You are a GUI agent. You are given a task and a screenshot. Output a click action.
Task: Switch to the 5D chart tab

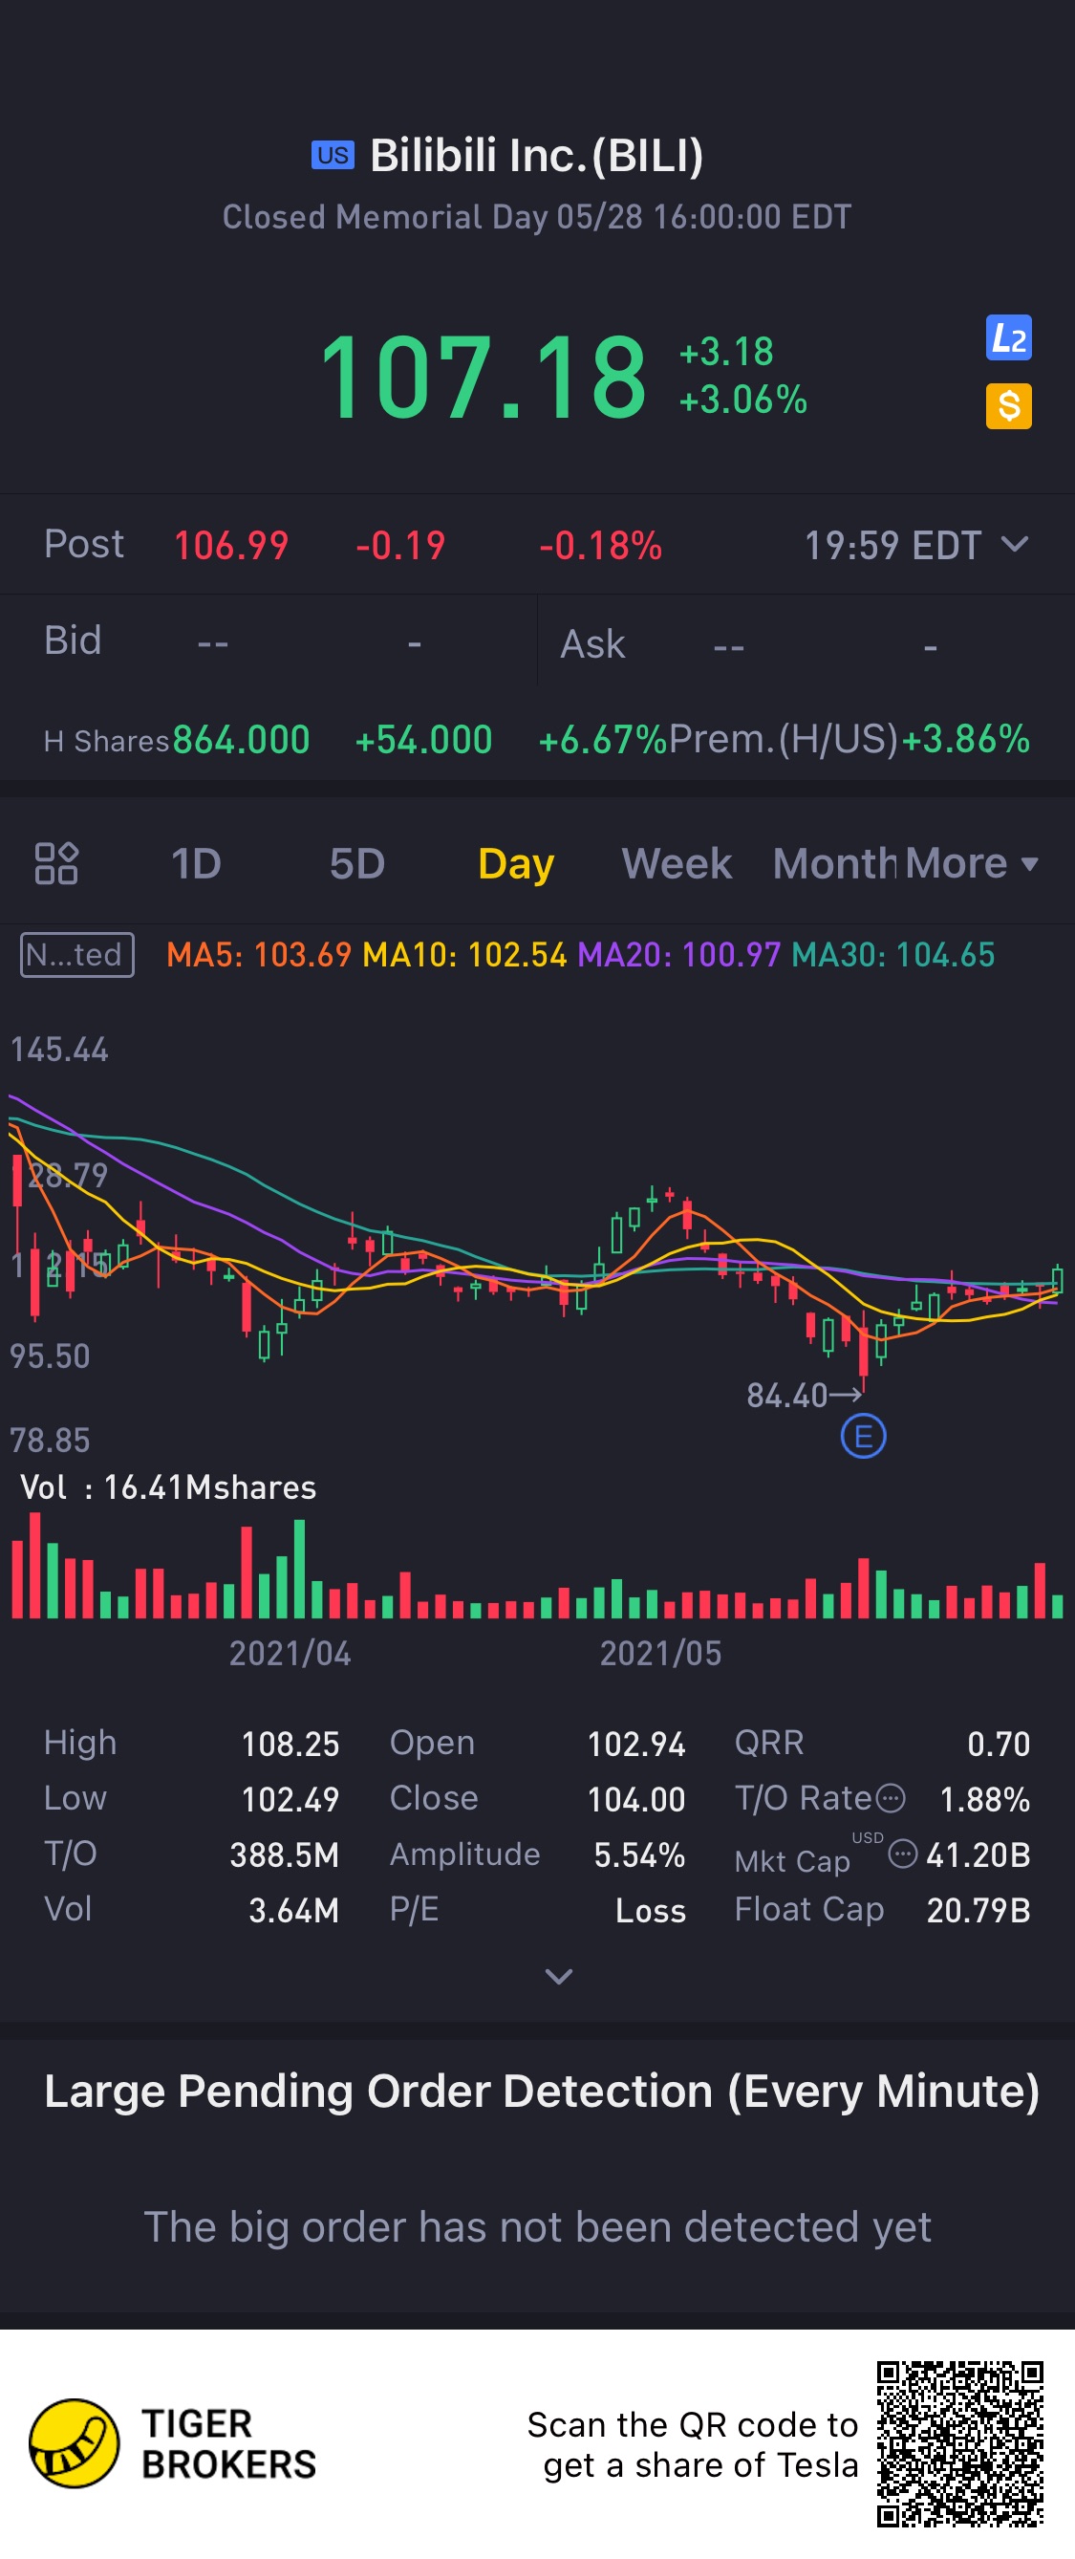point(356,863)
